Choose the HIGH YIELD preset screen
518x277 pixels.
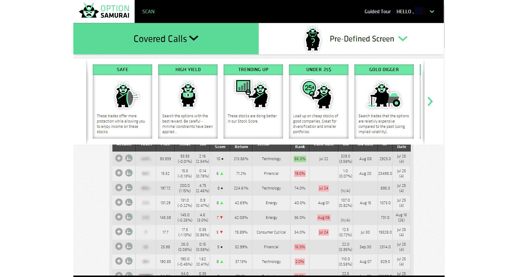coord(188,101)
